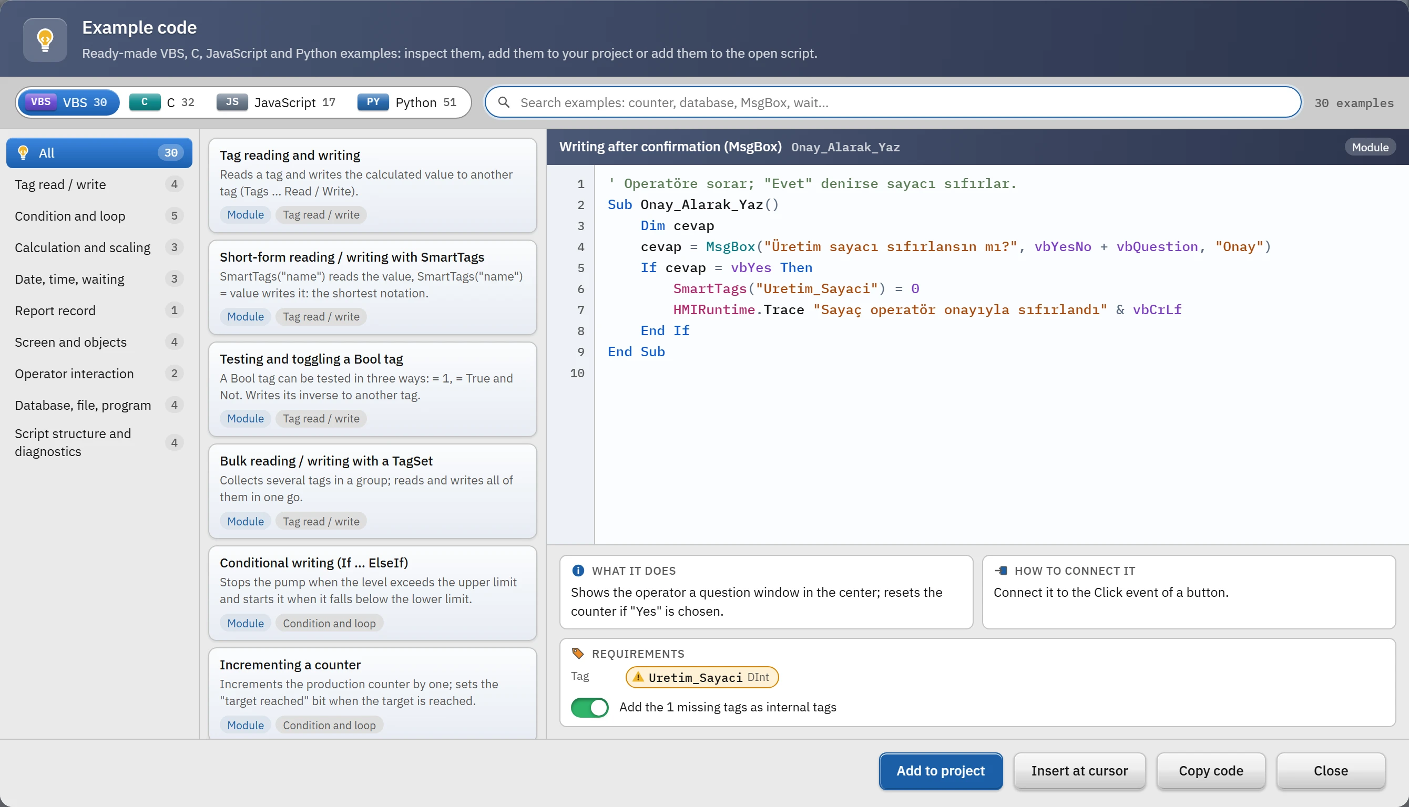
Task: Click the JS language badge icon
Action: (232, 102)
